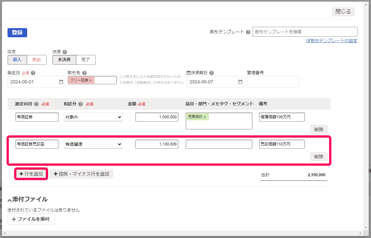Viewport: 371px width, 238px height.
Task: Click total value 2,100,000
Action: point(316,175)
